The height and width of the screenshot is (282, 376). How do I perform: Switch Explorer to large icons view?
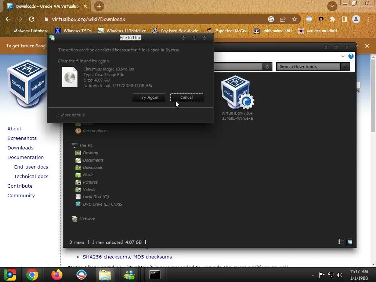point(350,242)
